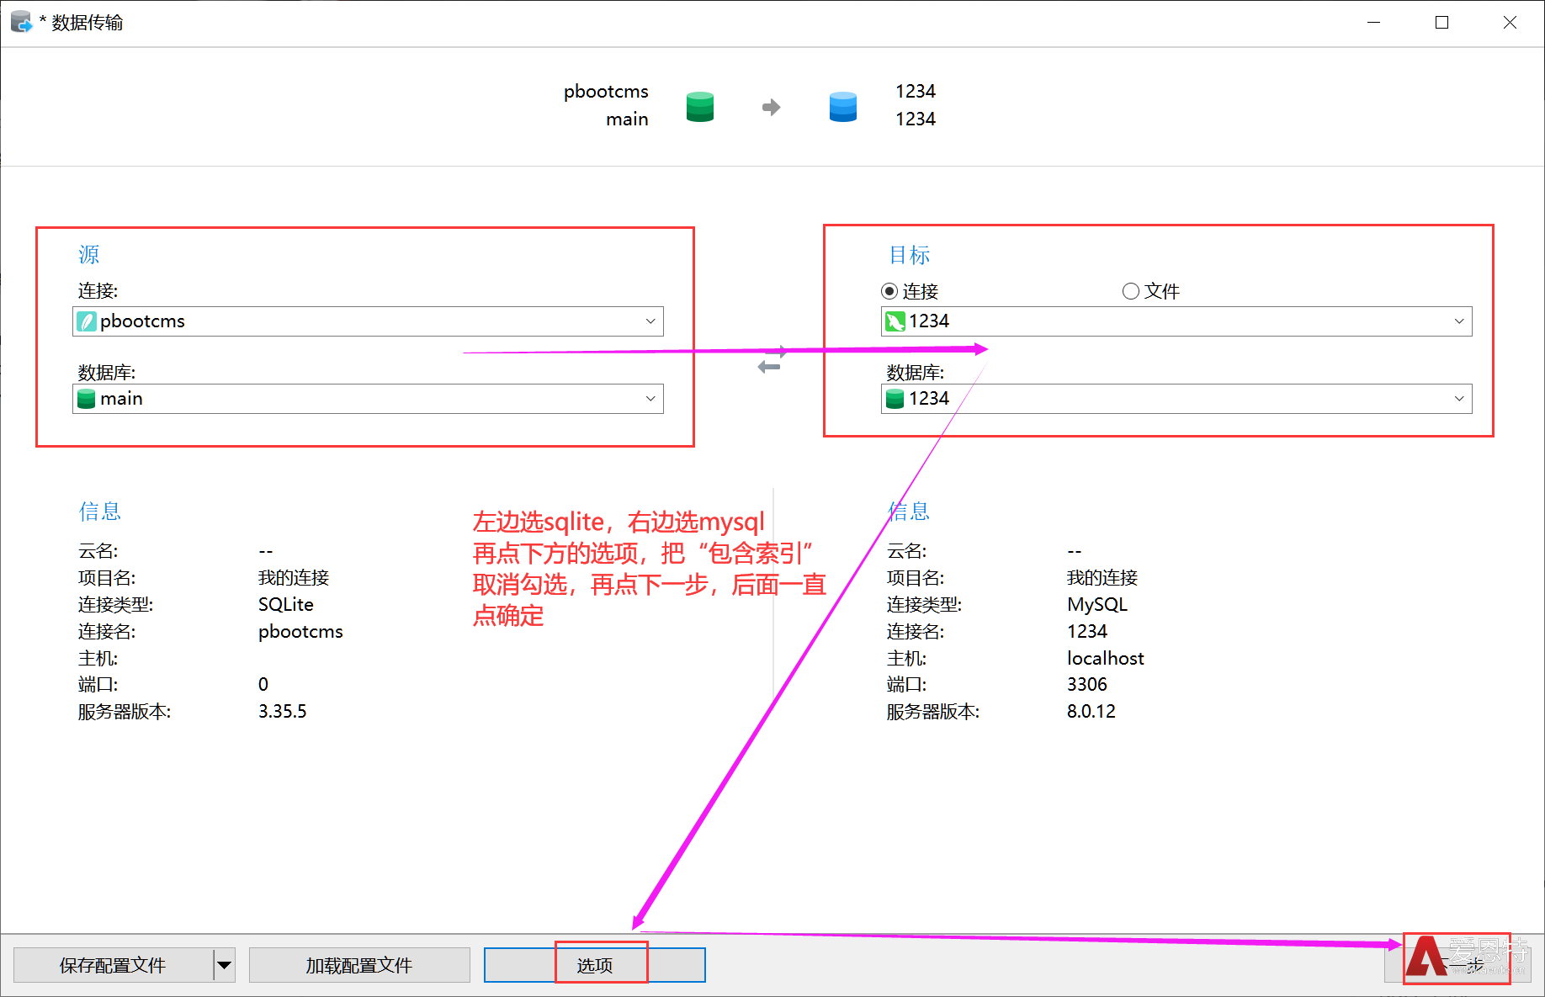Click the green source database icon in header
The image size is (1545, 997).
(x=700, y=107)
